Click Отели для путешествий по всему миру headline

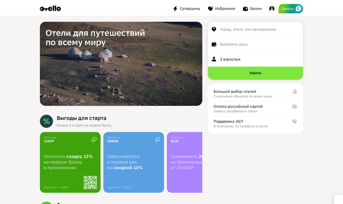point(95,37)
